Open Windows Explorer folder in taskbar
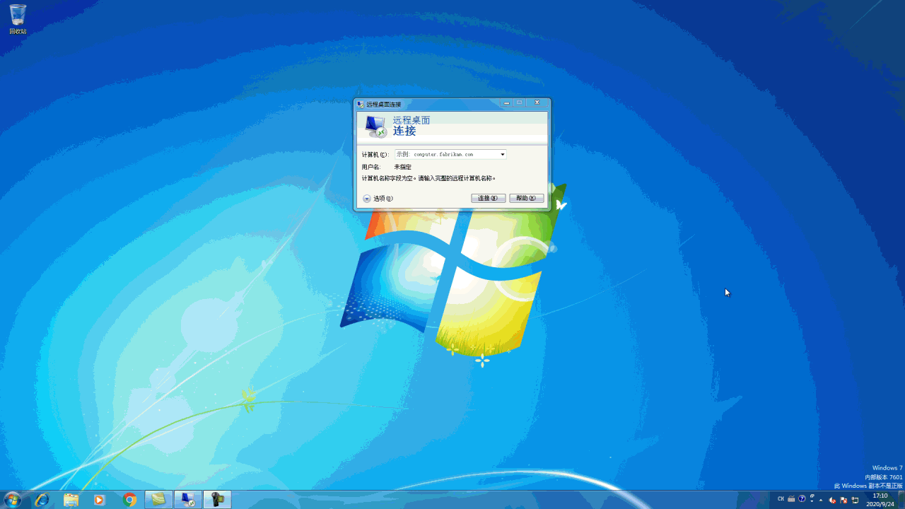 (71, 500)
